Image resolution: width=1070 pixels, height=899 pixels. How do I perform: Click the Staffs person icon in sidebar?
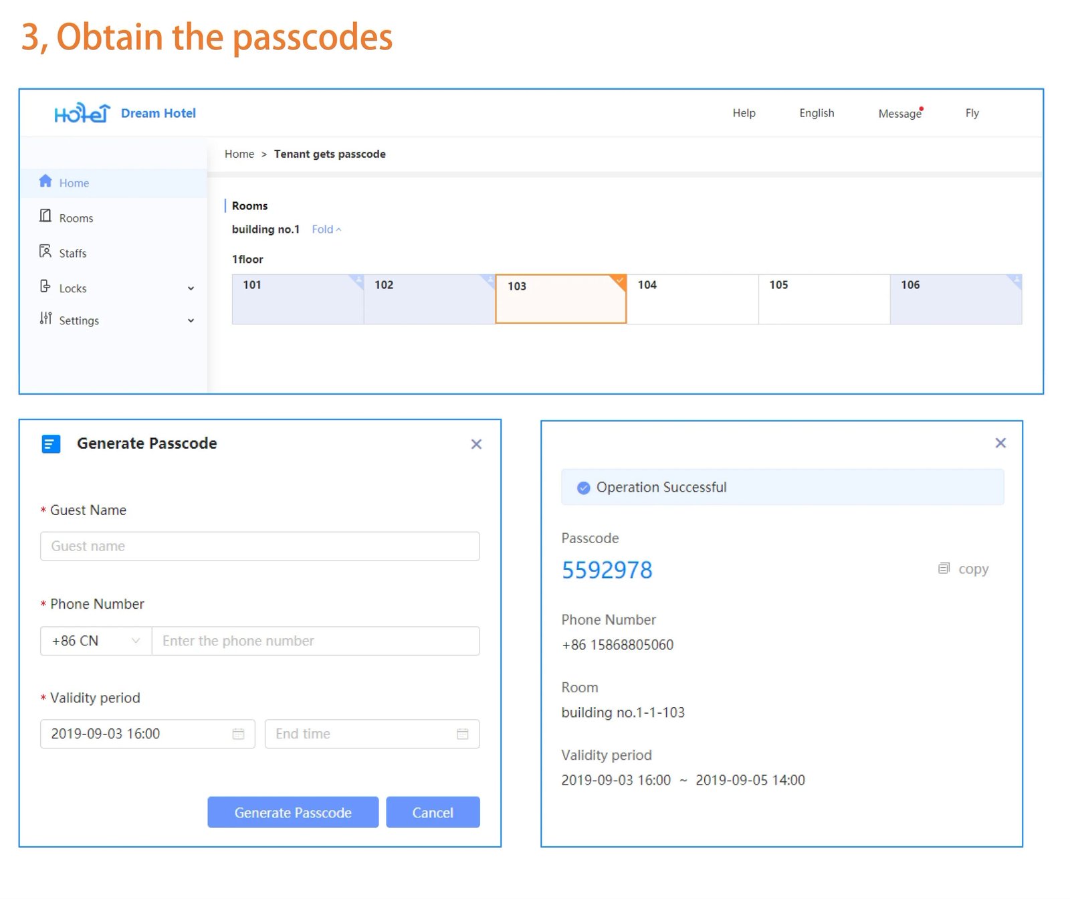click(45, 252)
